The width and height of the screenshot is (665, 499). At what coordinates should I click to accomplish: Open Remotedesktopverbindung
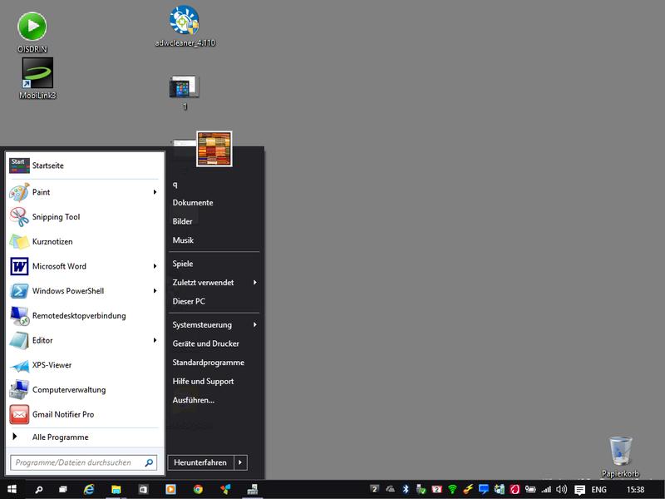point(83,316)
